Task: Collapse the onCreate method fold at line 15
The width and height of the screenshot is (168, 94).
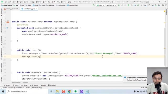Action: pyautogui.click(x=11, y=28)
